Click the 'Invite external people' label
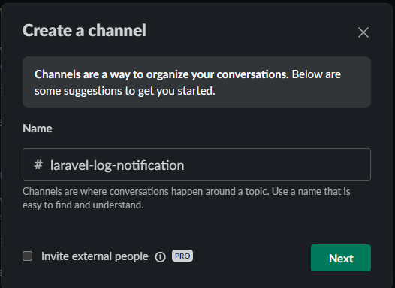 pos(95,256)
